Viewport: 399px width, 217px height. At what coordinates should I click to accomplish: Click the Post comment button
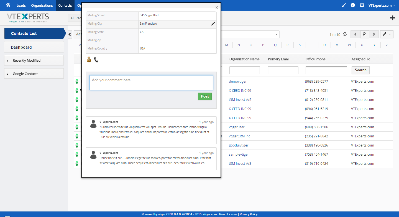coord(205,96)
